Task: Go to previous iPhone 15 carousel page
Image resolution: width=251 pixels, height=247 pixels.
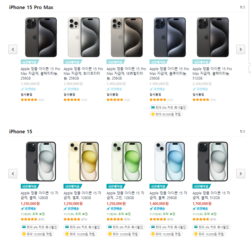Action: click(x=13, y=174)
